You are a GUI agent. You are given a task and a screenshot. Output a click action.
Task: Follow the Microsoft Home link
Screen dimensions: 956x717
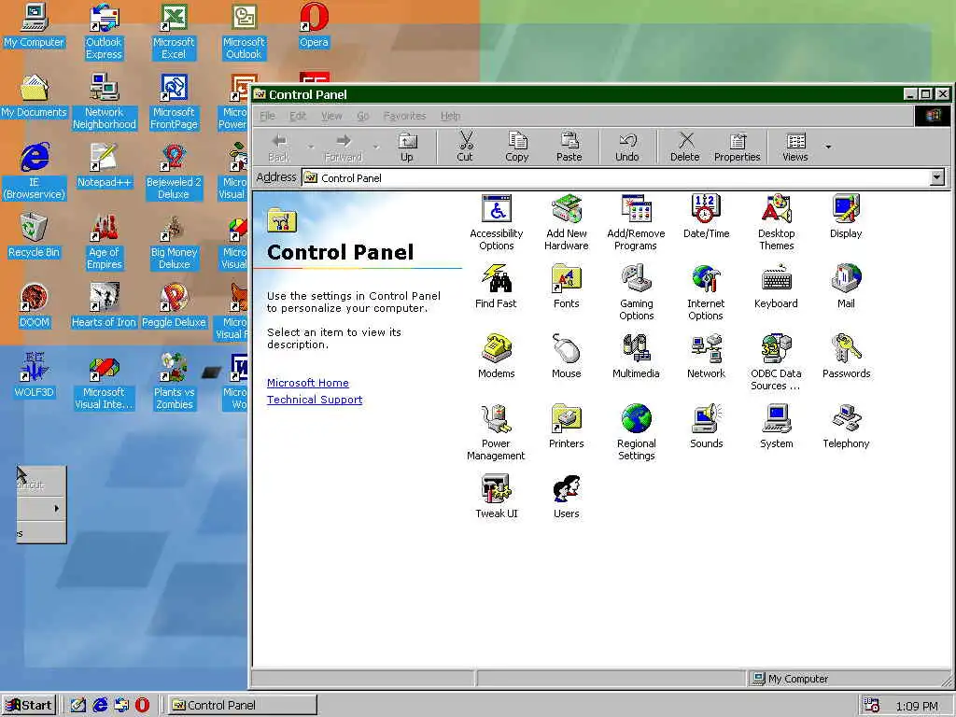pos(308,383)
